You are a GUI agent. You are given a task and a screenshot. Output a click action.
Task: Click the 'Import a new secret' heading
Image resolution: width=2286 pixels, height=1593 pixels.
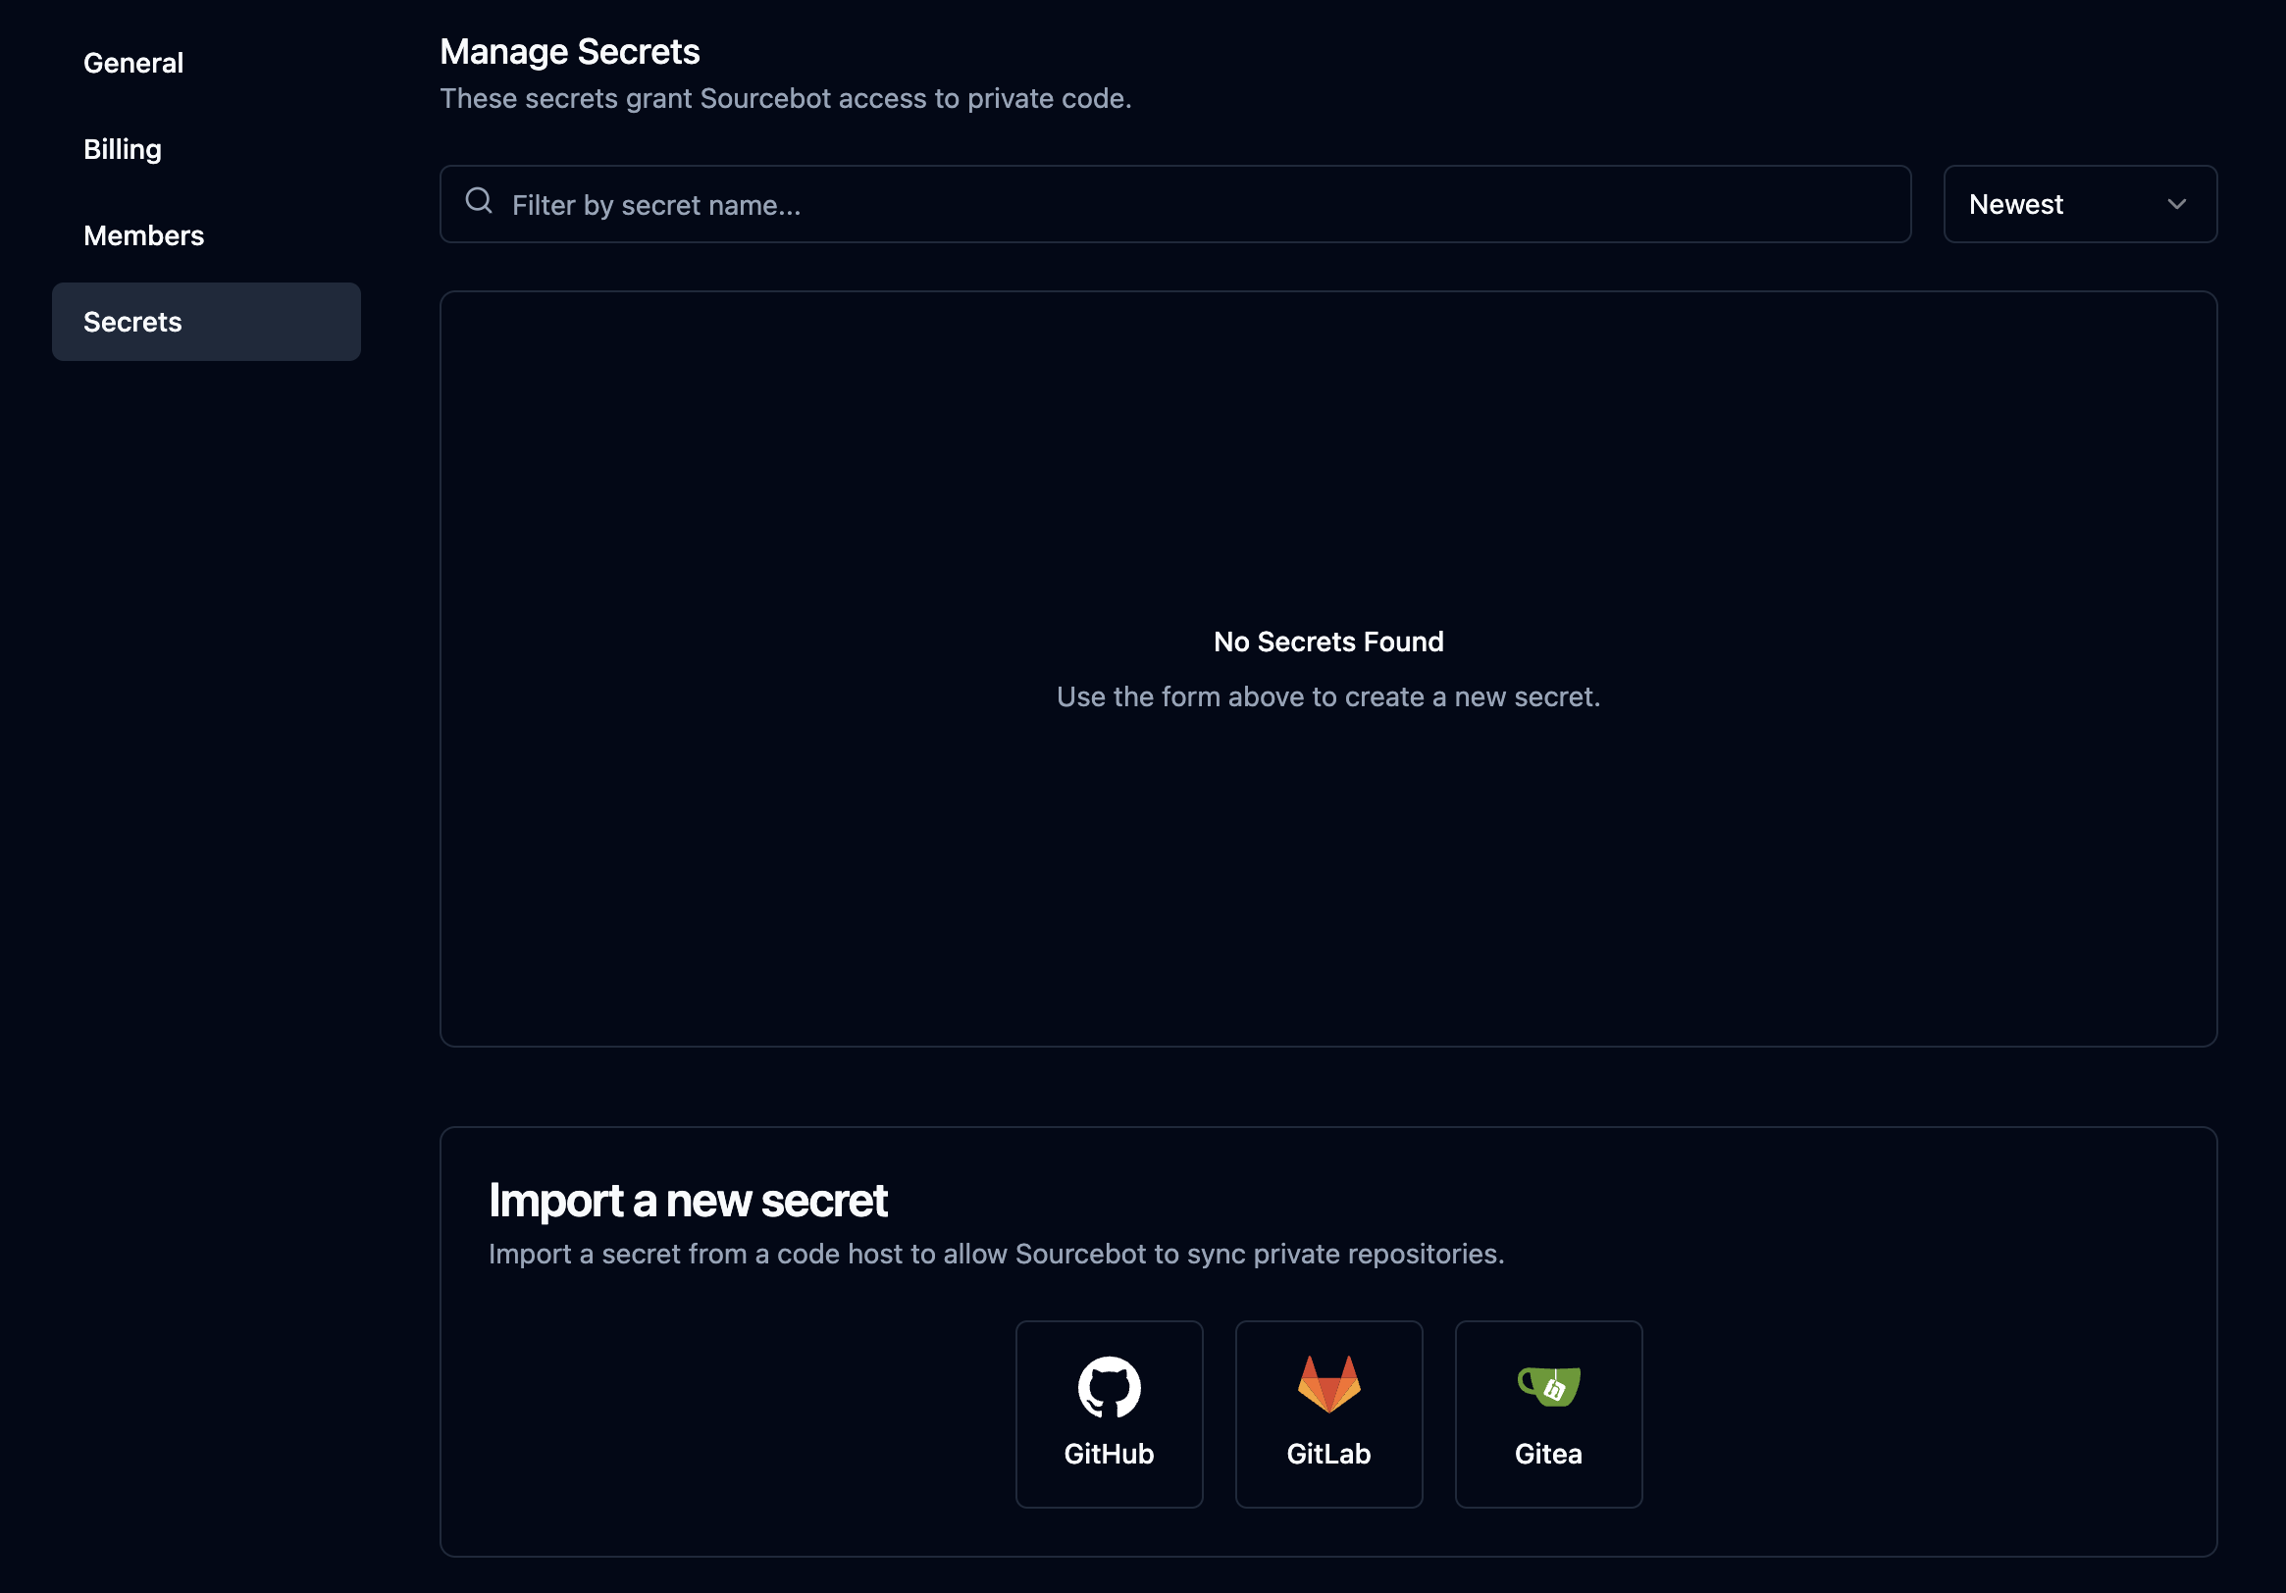click(687, 1201)
